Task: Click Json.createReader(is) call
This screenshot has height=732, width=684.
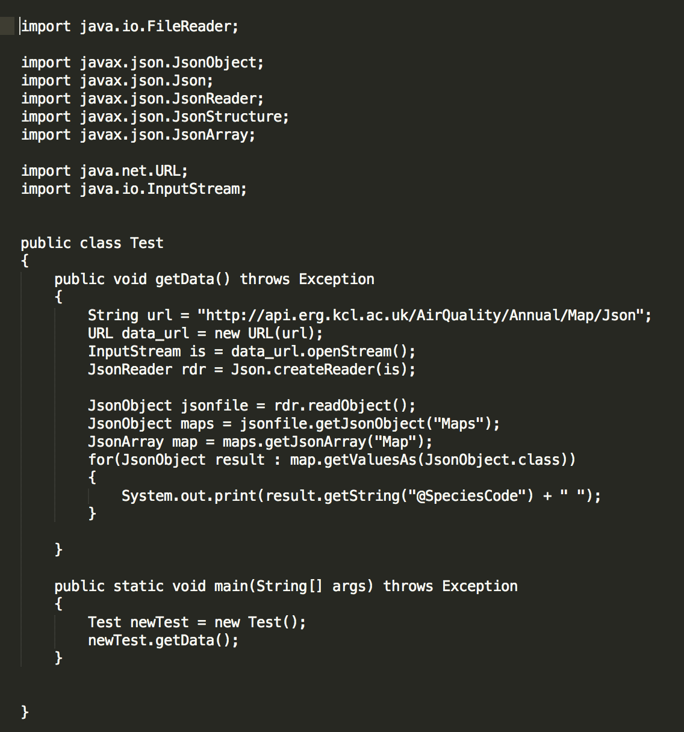Action: tap(323, 370)
